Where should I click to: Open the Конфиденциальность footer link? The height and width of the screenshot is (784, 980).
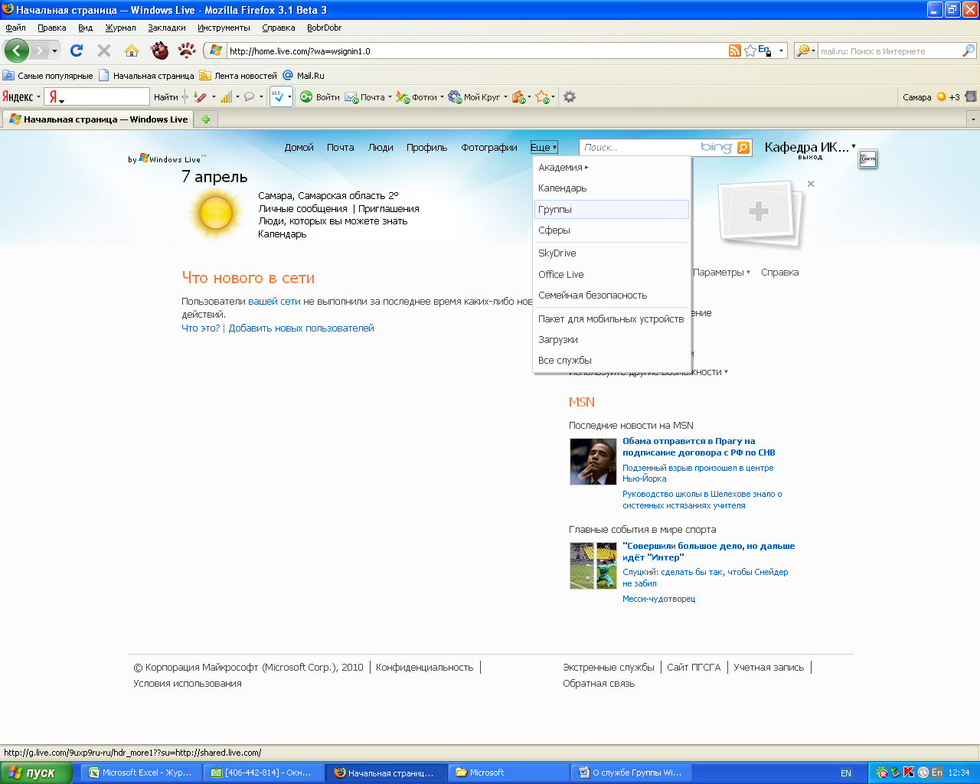(424, 668)
